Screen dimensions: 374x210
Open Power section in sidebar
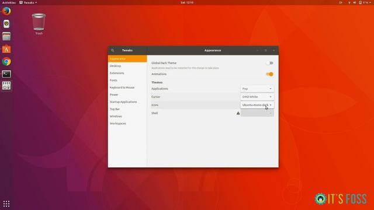coord(127,94)
